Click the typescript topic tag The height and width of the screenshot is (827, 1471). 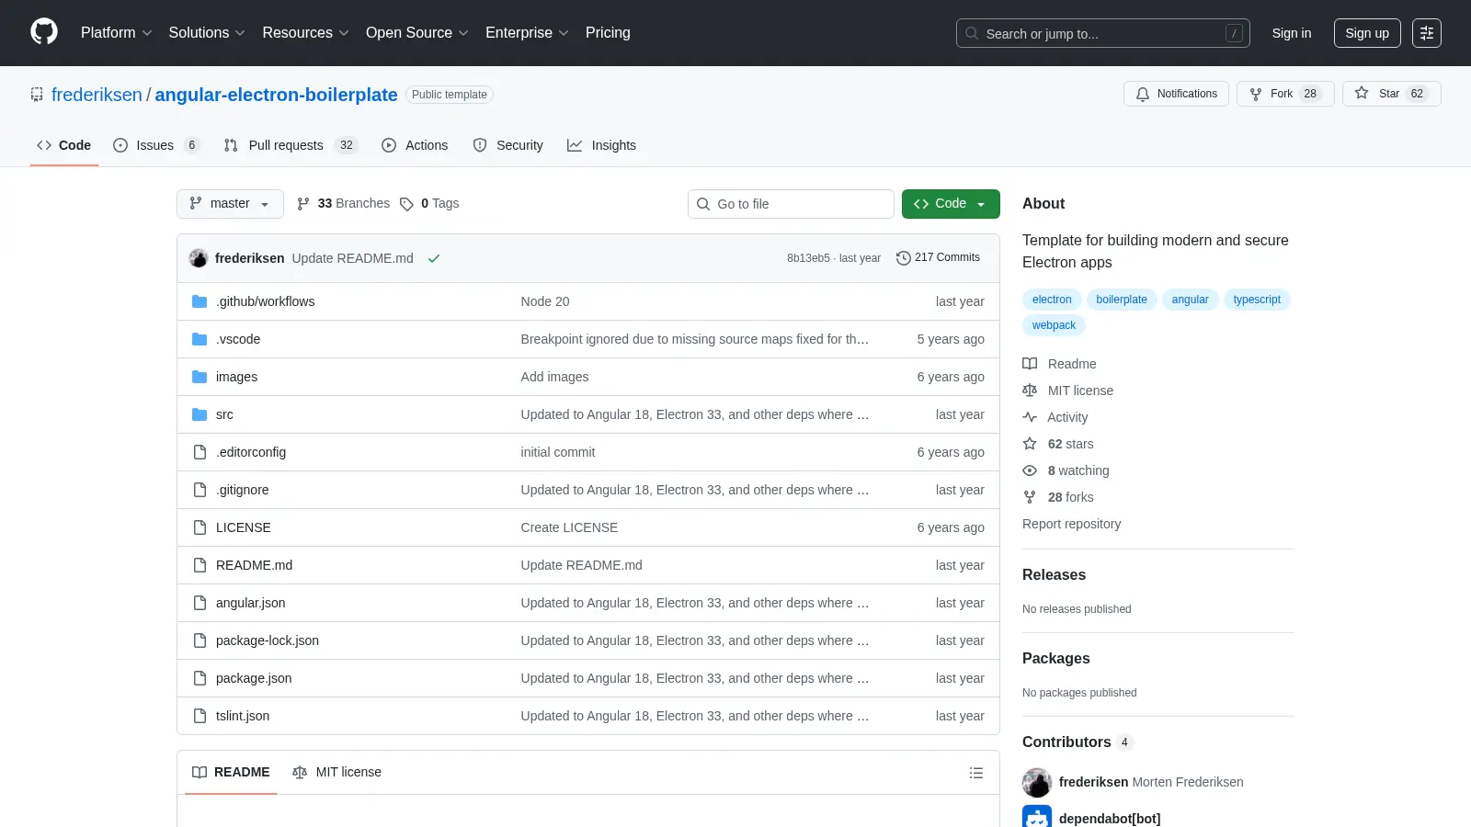tap(1257, 300)
